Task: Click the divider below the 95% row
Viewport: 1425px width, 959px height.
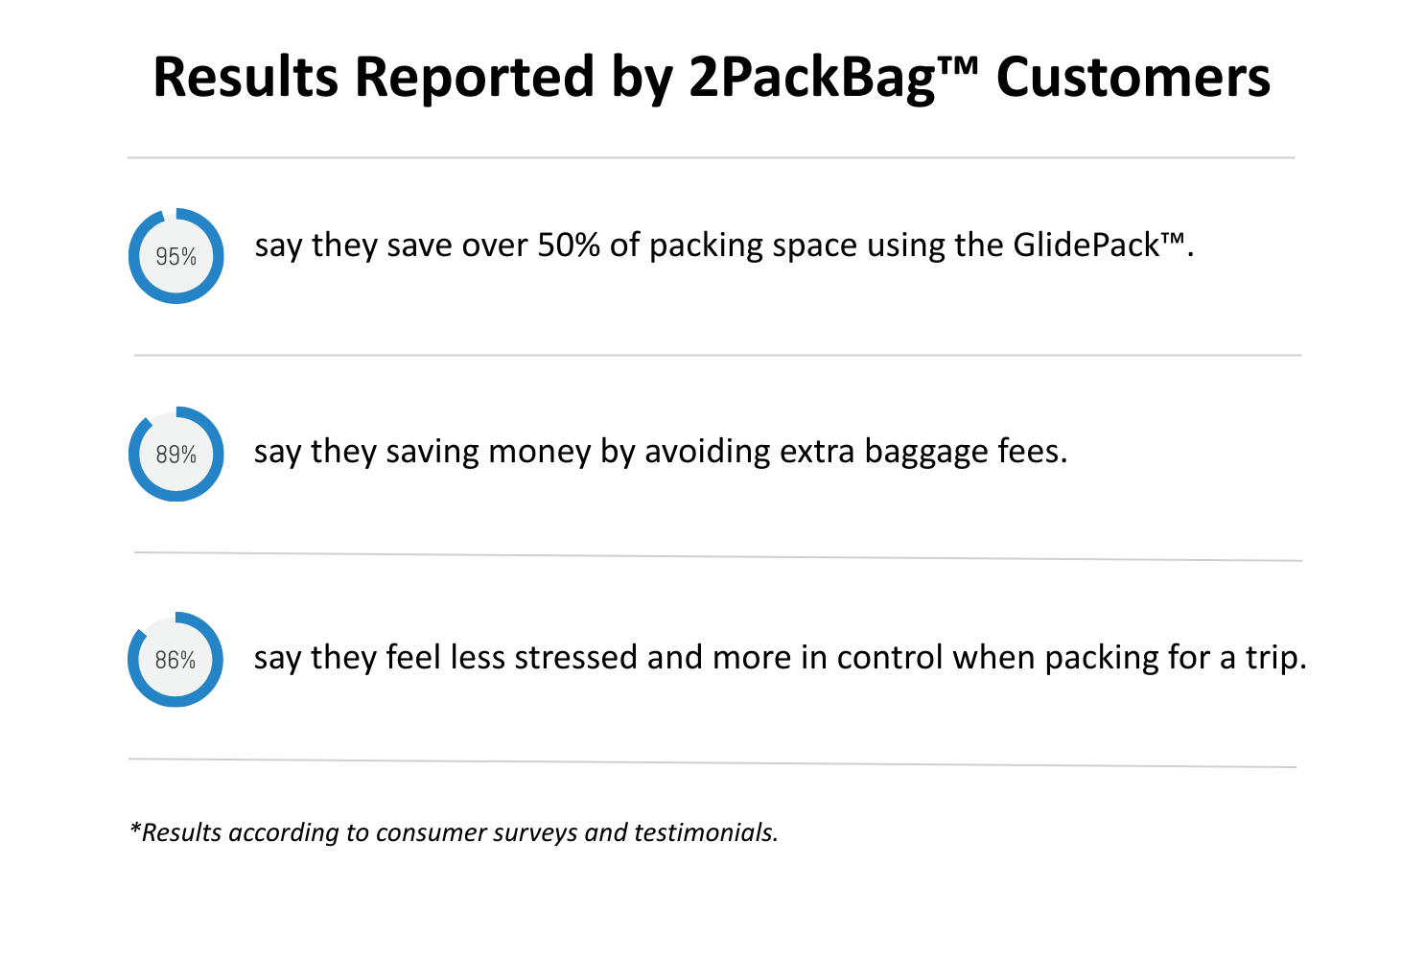Action: pyautogui.click(x=717, y=355)
